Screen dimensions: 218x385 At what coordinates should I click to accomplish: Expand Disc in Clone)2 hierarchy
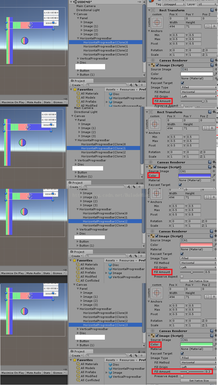(78, 233)
